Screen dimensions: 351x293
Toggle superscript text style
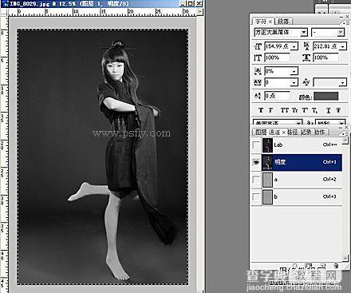(x=305, y=110)
